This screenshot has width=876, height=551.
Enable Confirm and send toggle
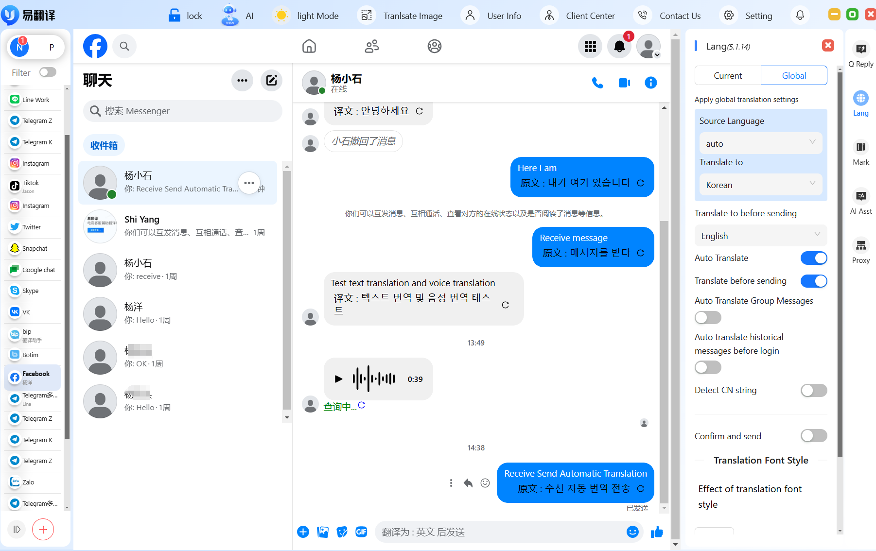pos(814,436)
